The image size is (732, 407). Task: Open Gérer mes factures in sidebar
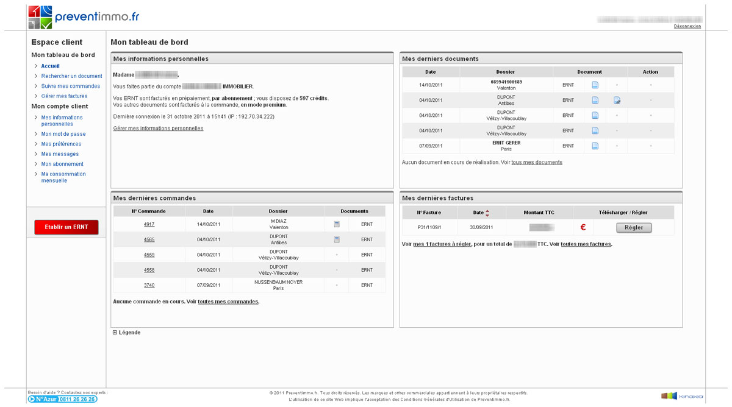pyautogui.click(x=65, y=96)
